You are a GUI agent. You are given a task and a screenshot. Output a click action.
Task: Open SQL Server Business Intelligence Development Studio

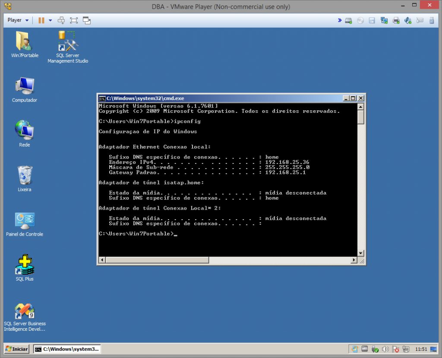point(25,311)
